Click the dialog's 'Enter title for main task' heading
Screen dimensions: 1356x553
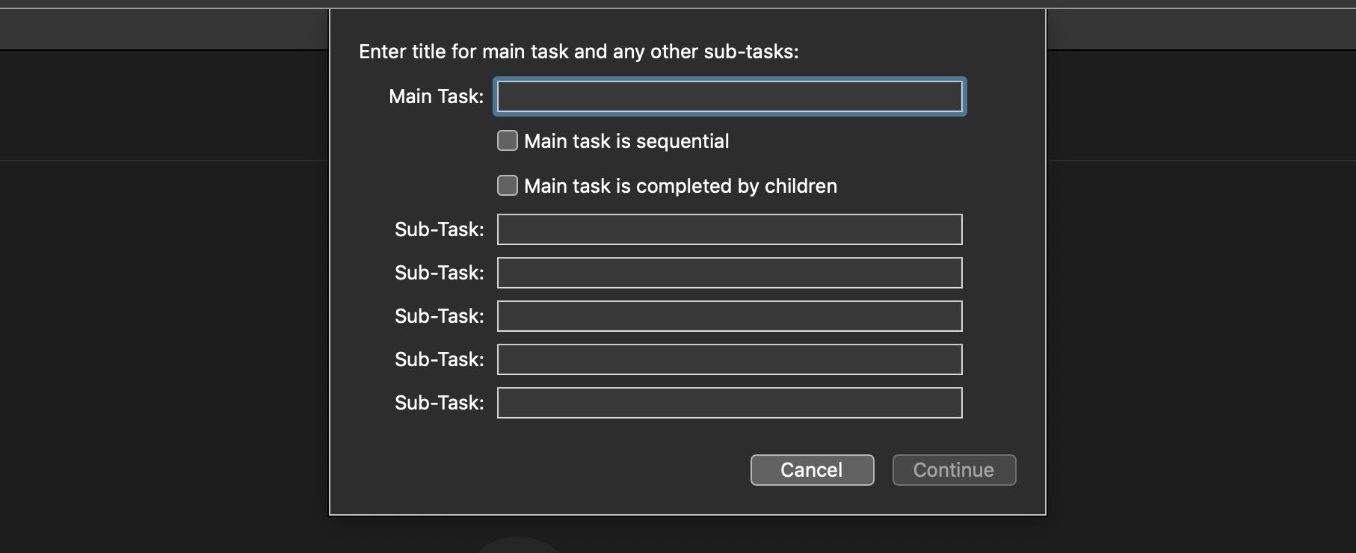tap(579, 52)
